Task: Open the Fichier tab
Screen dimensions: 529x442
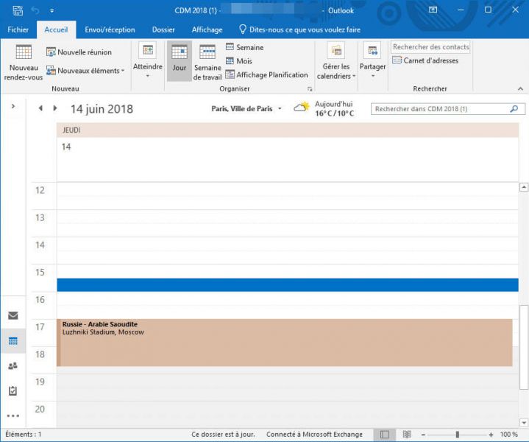Action: [18, 29]
